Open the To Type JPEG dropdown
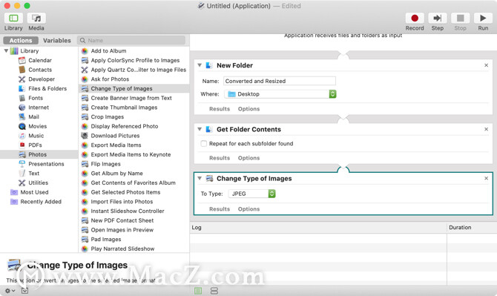This screenshot has width=497, height=296. 251,194
